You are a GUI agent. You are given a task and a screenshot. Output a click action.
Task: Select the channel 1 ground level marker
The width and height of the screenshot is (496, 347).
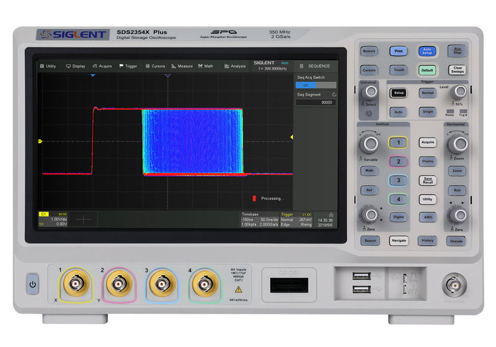(40, 141)
